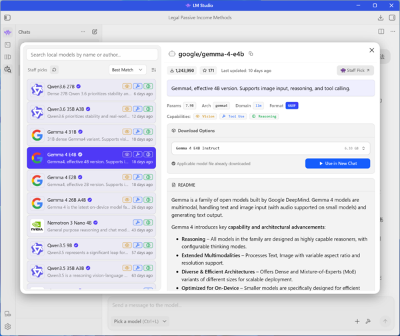Select the Gemma 4 31B model
This screenshot has width=400, height=336.
click(x=91, y=135)
